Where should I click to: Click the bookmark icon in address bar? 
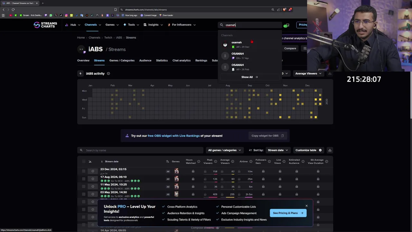(115, 10)
